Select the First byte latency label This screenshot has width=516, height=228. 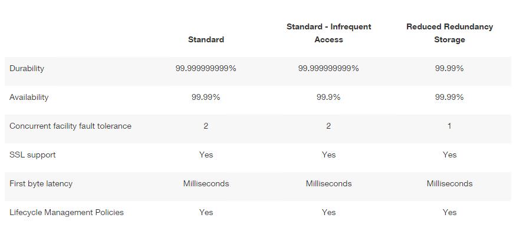tap(41, 183)
